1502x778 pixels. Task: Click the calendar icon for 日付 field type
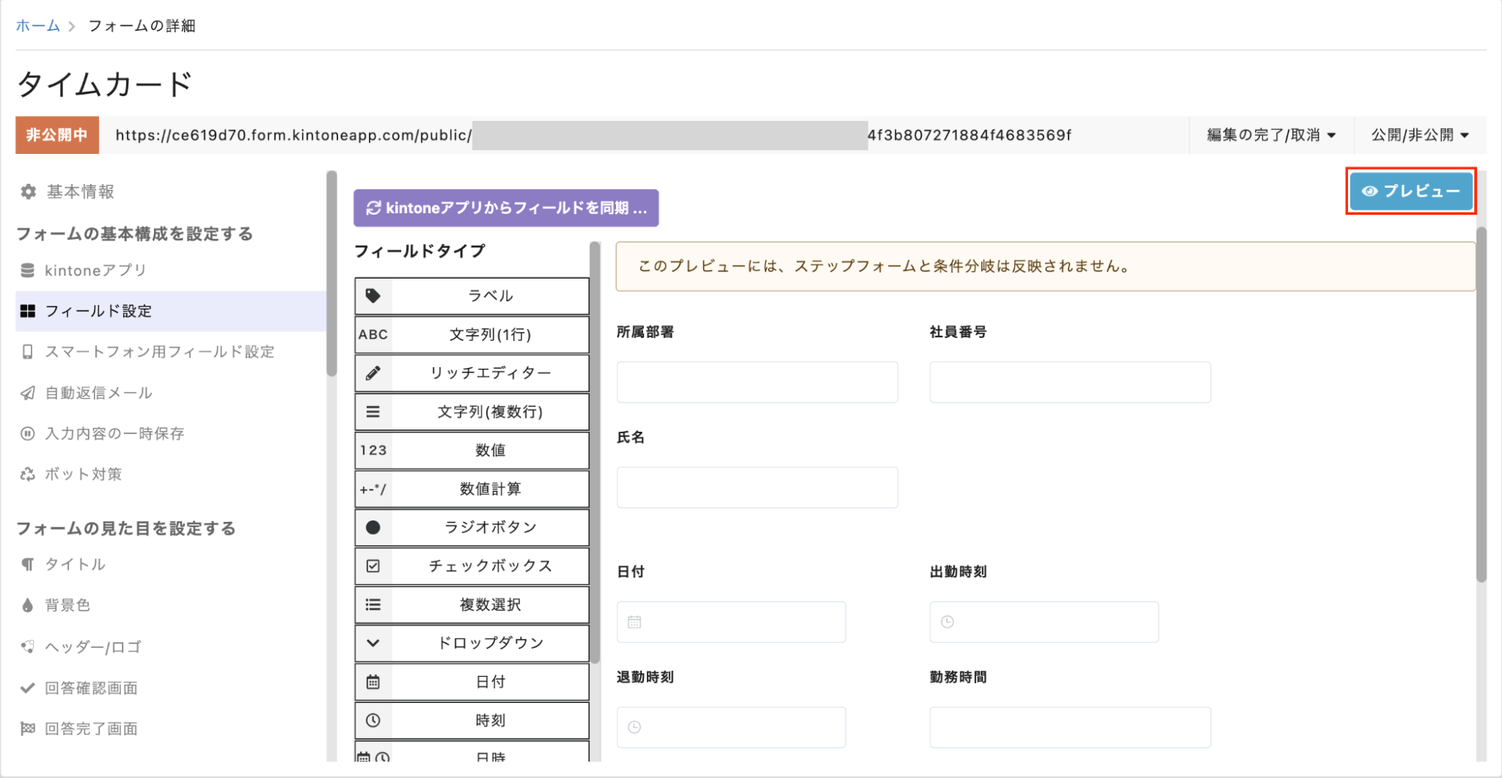373,682
